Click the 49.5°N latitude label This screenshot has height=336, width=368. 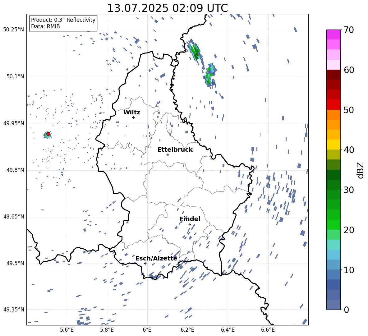(15, 263)
